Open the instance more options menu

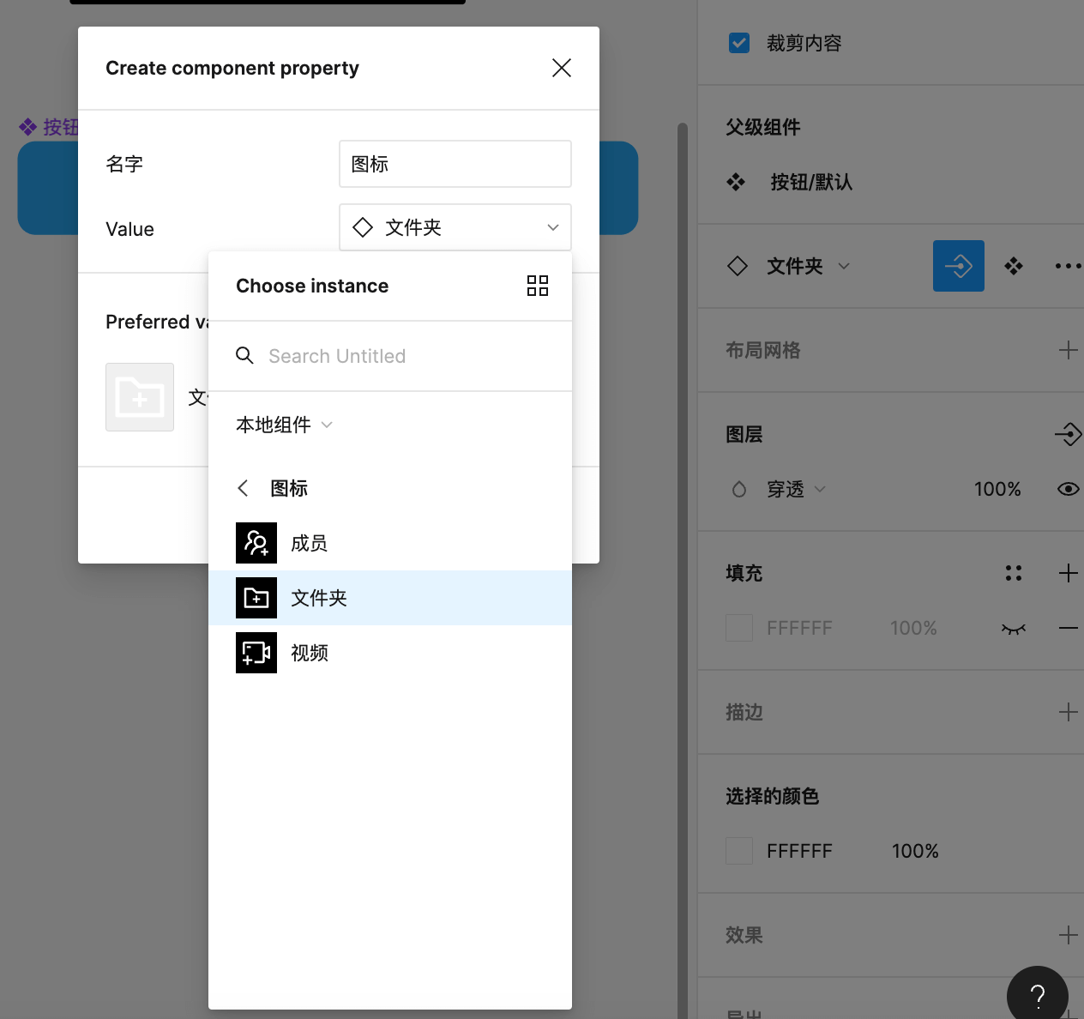[1068, 266]
